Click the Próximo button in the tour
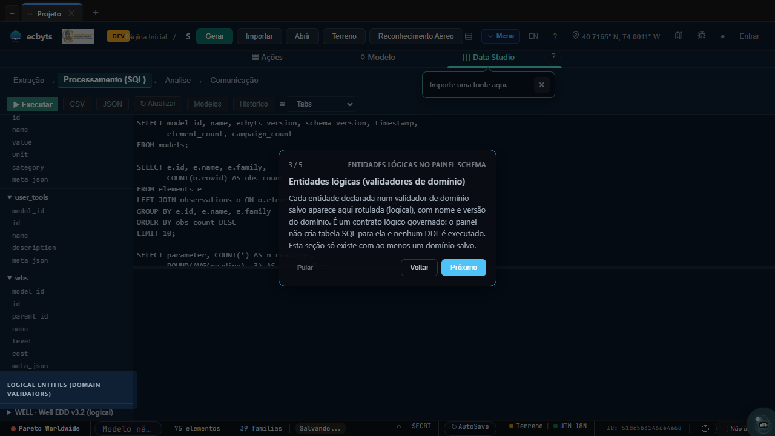 464,268
